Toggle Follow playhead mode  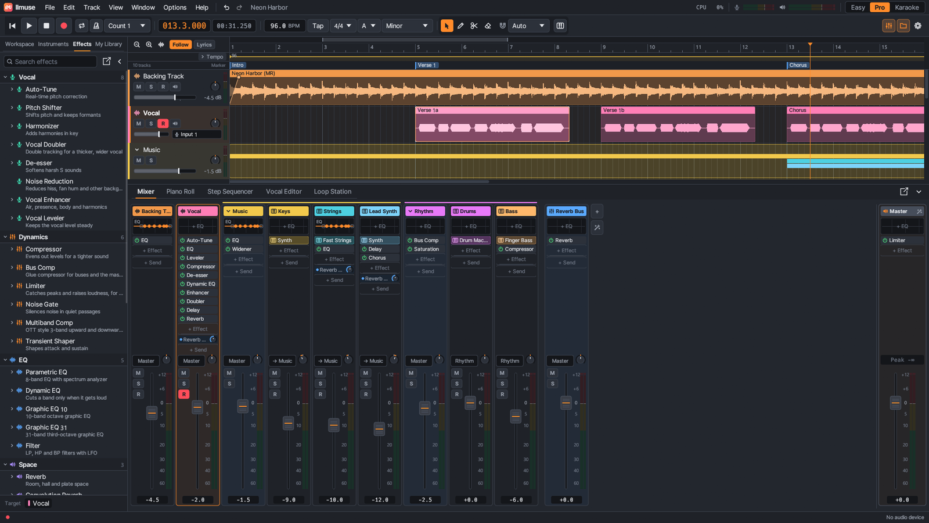point(181,45)
